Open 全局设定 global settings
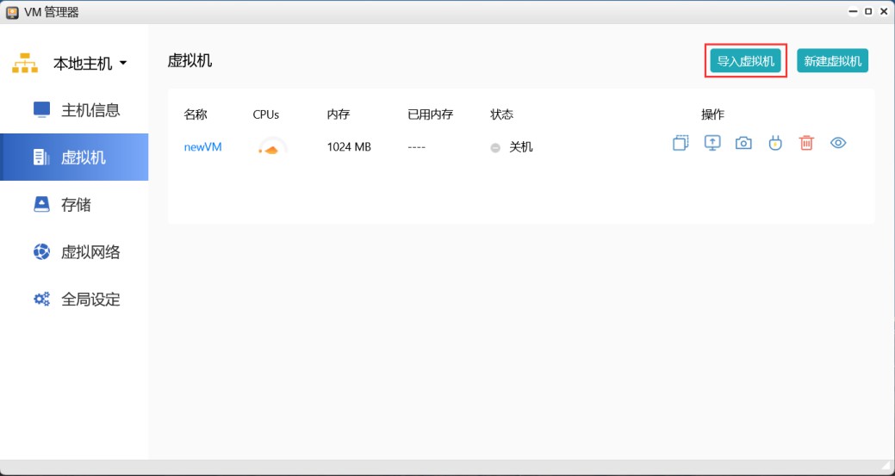This screenshot has width=895, height=476. (90, 300)
